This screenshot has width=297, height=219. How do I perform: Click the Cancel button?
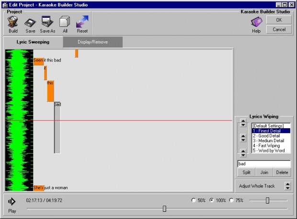click(x=279, y=29)
